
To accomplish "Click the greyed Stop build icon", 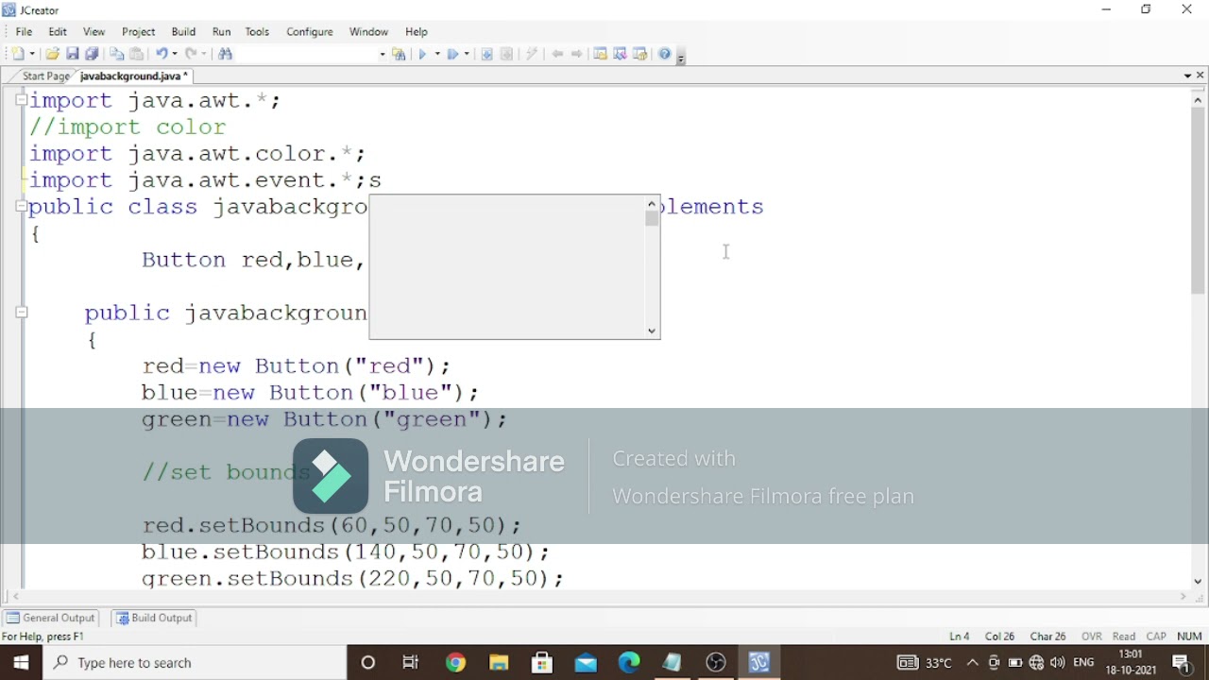I will [506, 54].
